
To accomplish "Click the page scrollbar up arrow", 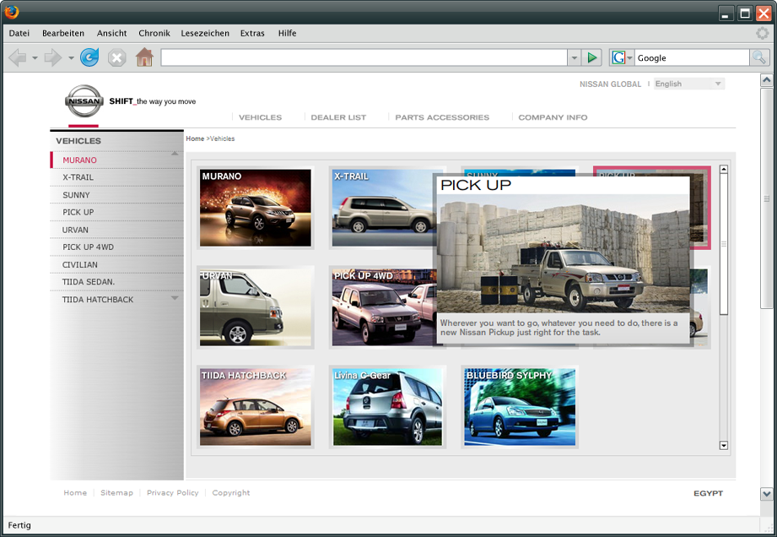I will [766, 80].
